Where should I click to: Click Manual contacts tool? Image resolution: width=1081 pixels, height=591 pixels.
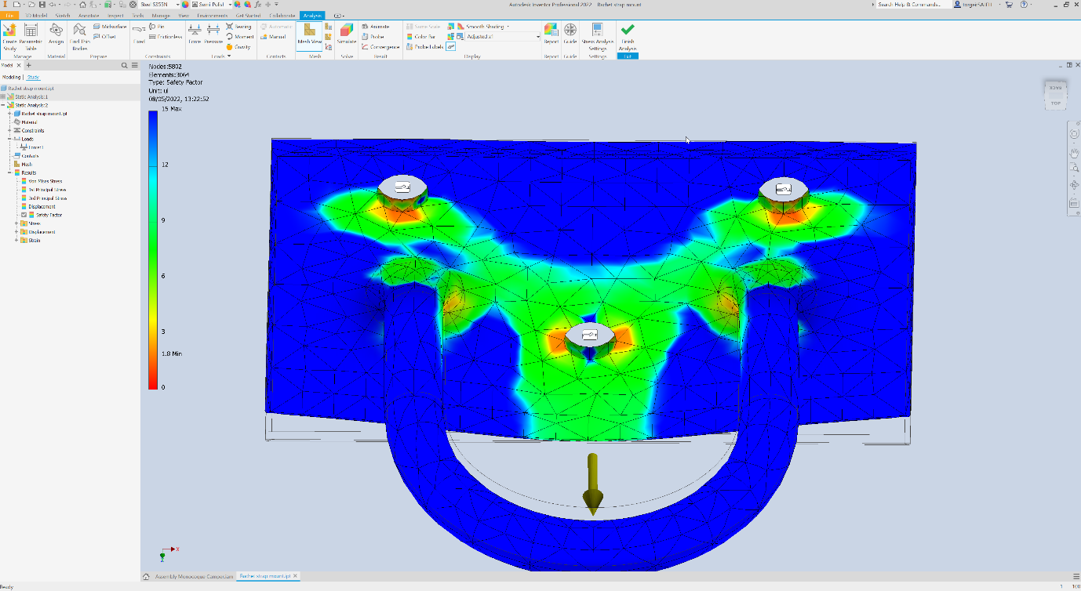point(273,37)
